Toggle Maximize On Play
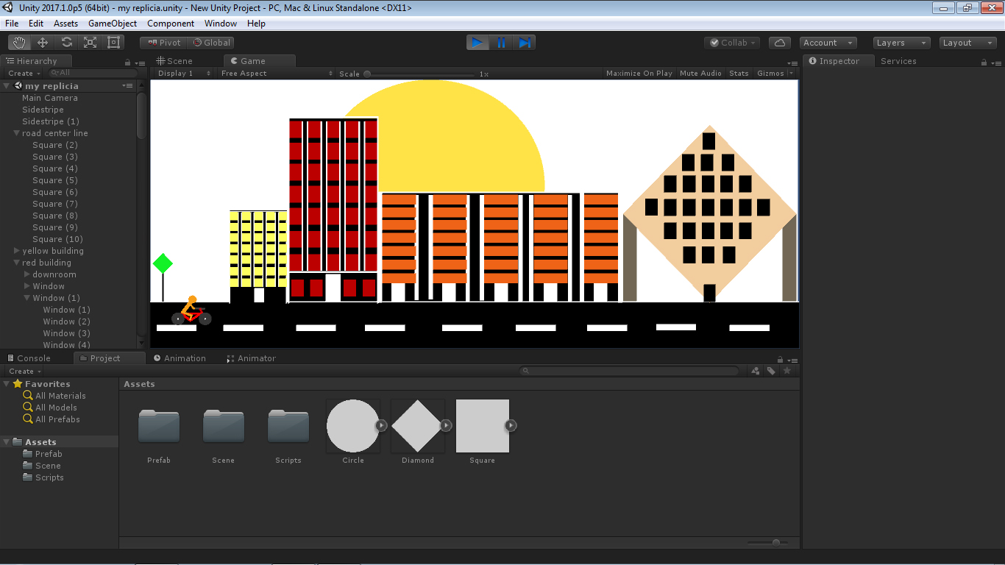Viewport: 1005px width, 565px height. [x=639, y=74]
